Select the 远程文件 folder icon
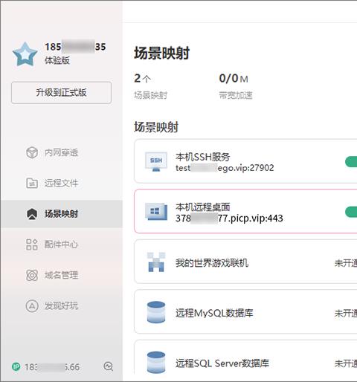 32,183
